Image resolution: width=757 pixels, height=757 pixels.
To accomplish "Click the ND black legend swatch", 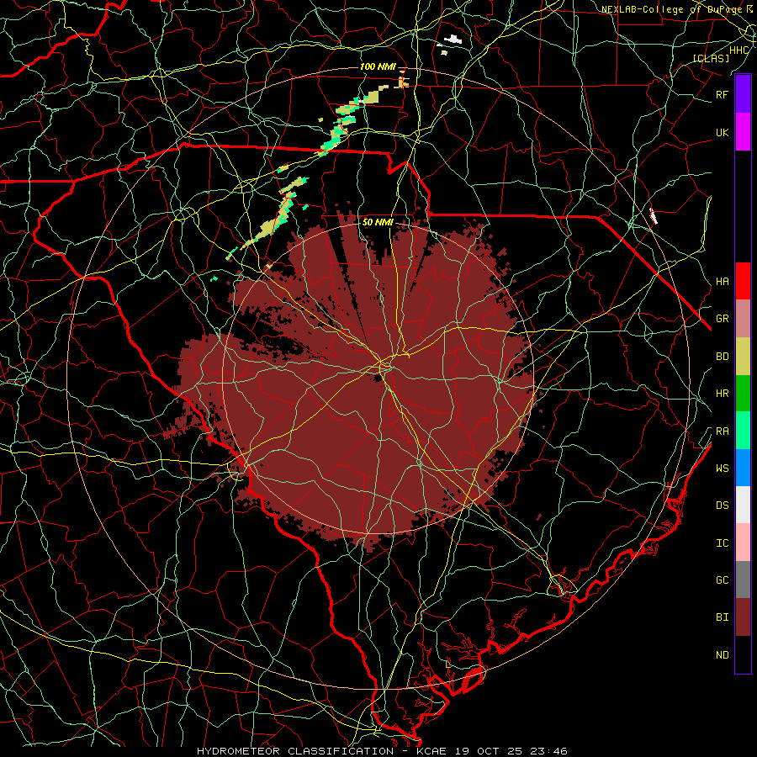I will [x=743, y=654].
